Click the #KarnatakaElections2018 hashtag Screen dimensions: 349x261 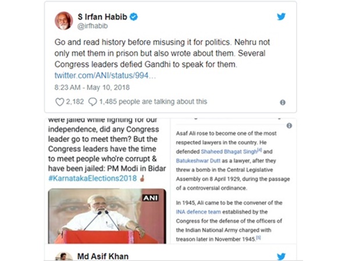92,178
